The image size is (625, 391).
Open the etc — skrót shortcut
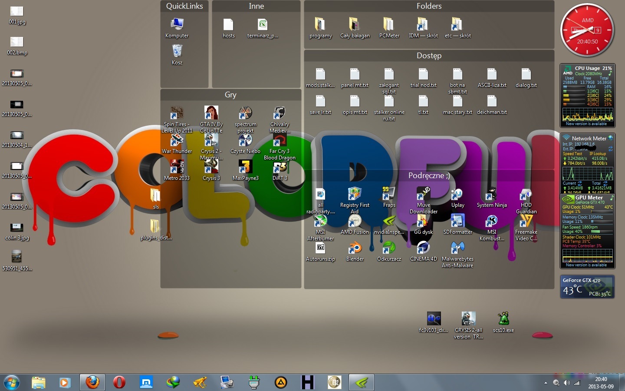click(457, 28)
